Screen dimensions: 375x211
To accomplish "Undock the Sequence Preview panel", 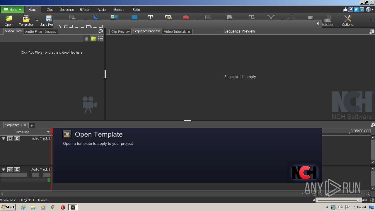I will pos(372,31).
